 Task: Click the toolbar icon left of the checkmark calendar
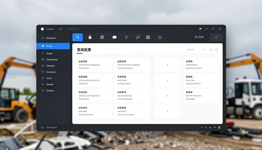coord(138,37)
